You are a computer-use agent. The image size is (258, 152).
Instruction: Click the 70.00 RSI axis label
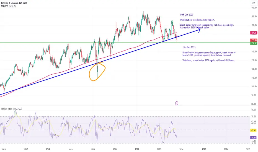(x=254, y=117)
